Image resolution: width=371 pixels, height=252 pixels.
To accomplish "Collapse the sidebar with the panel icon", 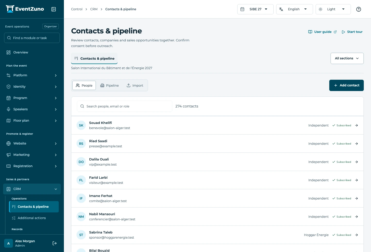I will 54,9.
